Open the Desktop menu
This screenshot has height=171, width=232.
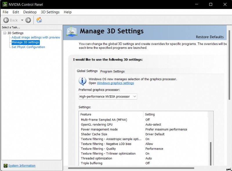point(30,12)
